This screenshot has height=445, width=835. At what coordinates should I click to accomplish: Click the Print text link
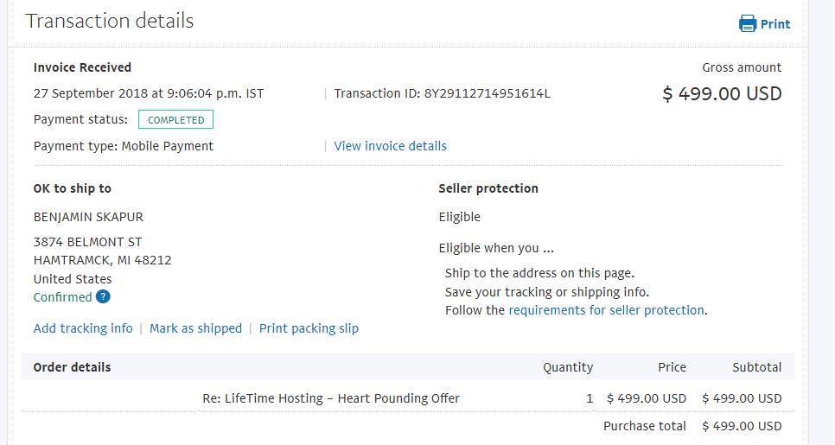pyautogui.click(x=775, y=24)
